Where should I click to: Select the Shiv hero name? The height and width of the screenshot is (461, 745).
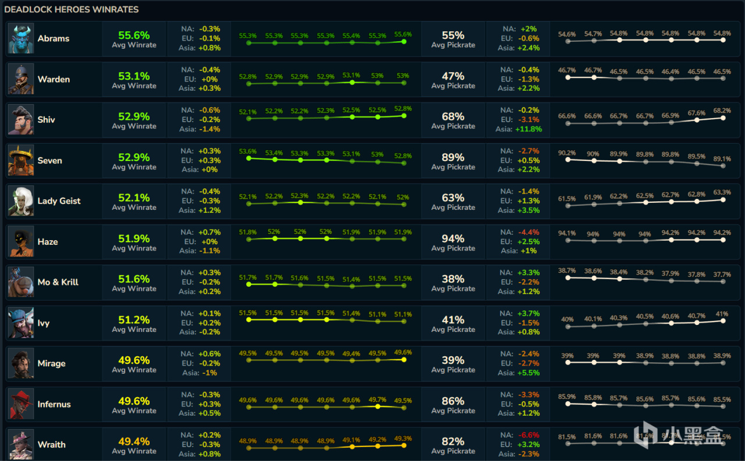click(x=47, y=120)
